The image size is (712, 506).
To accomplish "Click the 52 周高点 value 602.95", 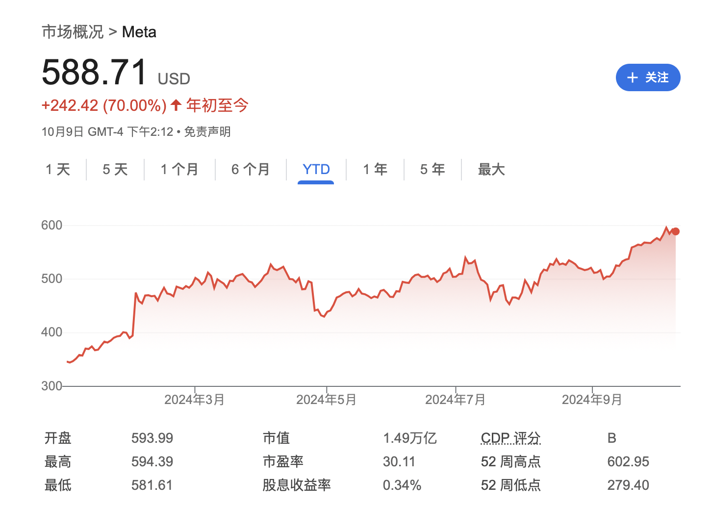I will tap(628, 461).
